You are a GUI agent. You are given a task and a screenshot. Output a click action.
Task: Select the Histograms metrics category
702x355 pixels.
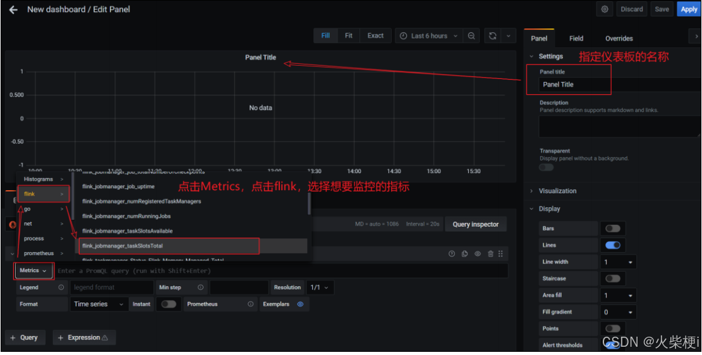43,179
